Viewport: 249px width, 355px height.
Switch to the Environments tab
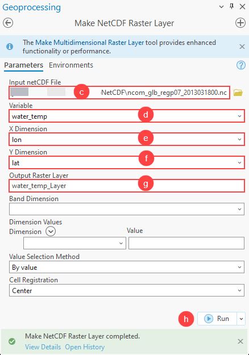click(71, 65)
